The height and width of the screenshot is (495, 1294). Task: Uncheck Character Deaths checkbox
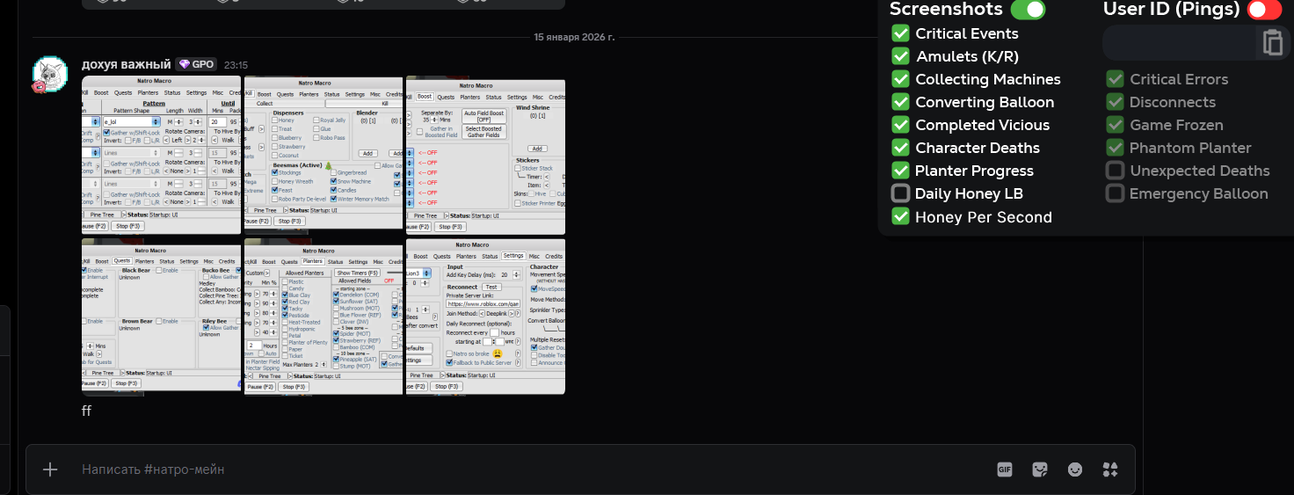[900, 148]
